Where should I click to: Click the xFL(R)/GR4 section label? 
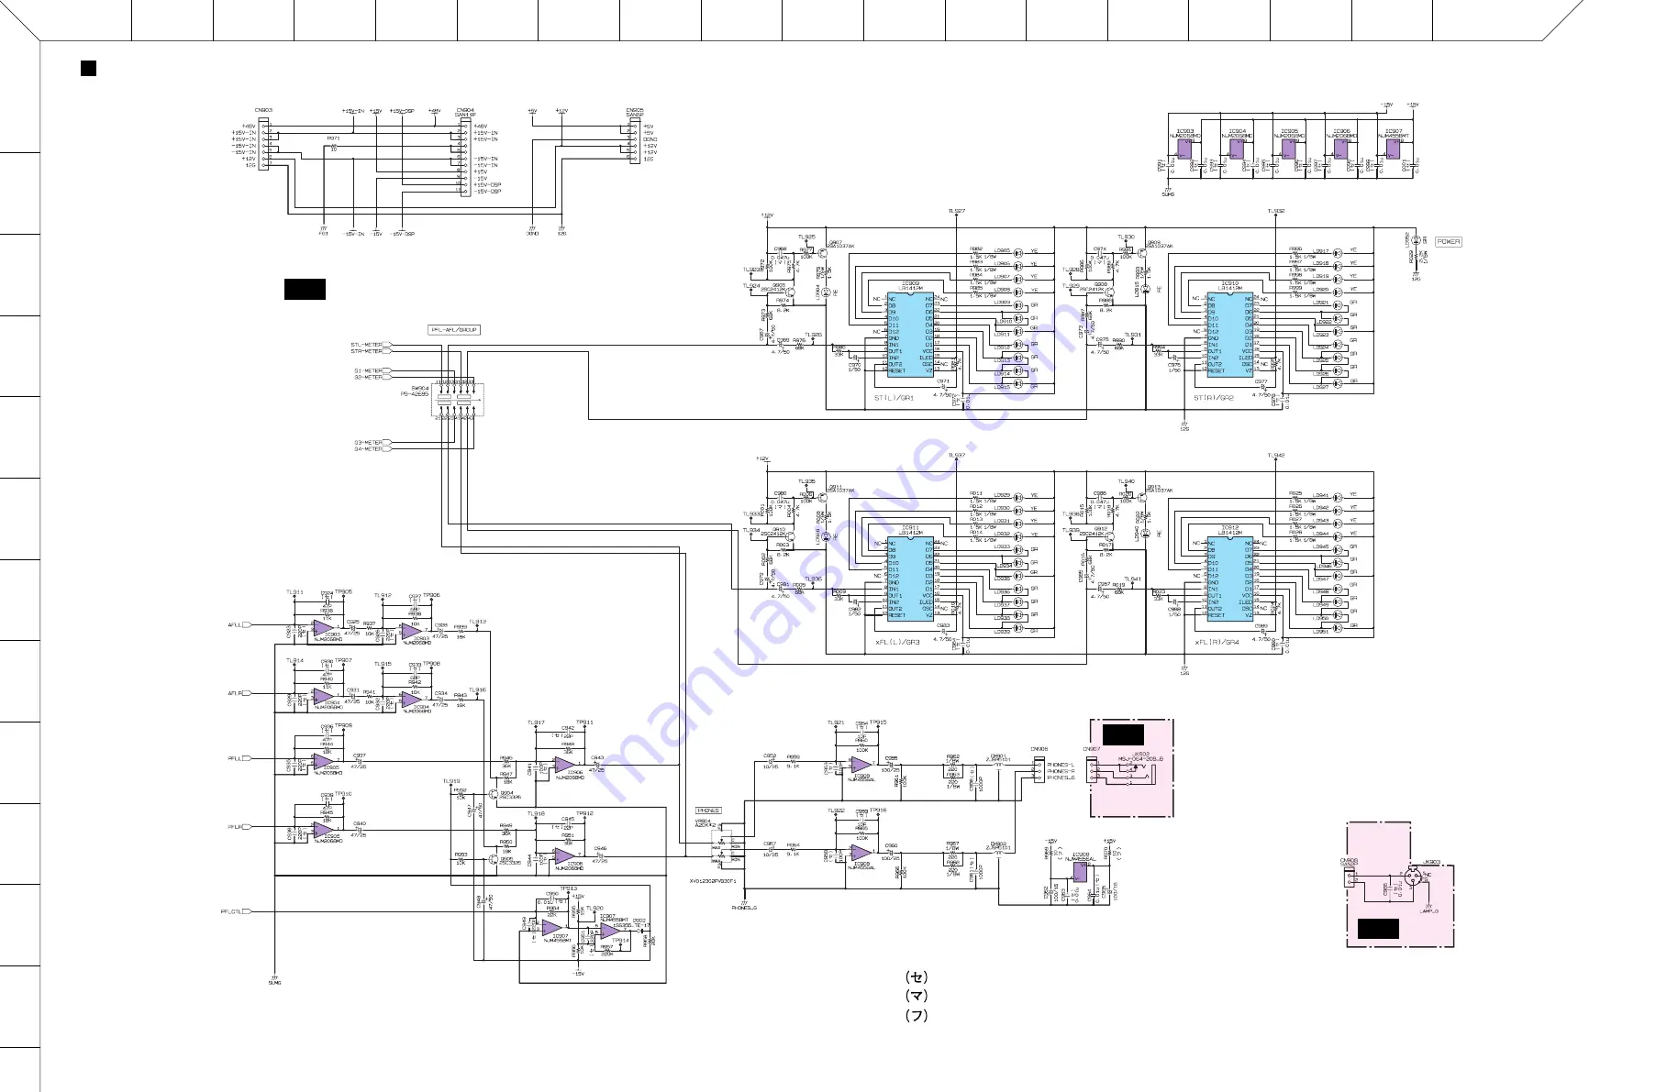[x=1216, y=643]
